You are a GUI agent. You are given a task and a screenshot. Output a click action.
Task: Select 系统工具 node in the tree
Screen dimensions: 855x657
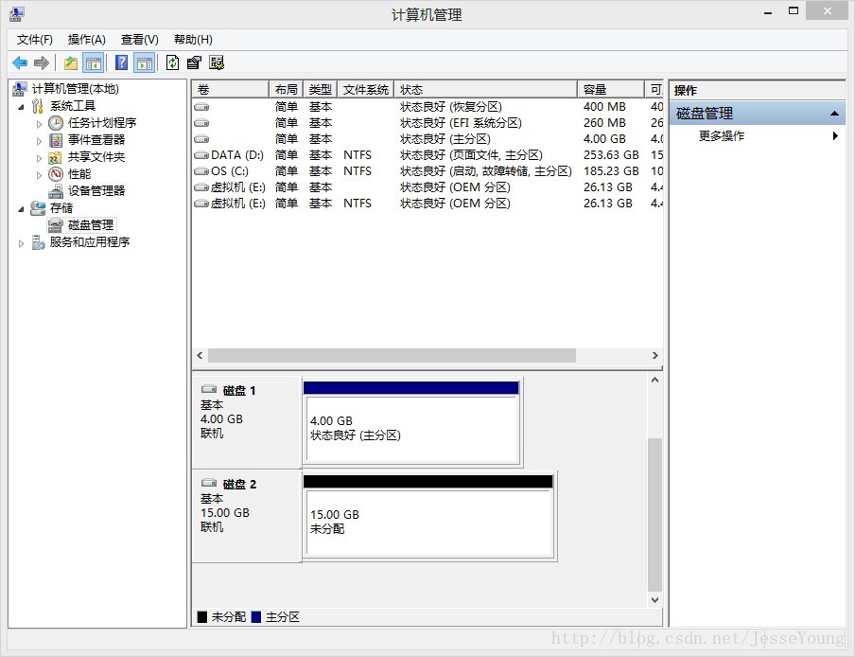click(73, 106)
